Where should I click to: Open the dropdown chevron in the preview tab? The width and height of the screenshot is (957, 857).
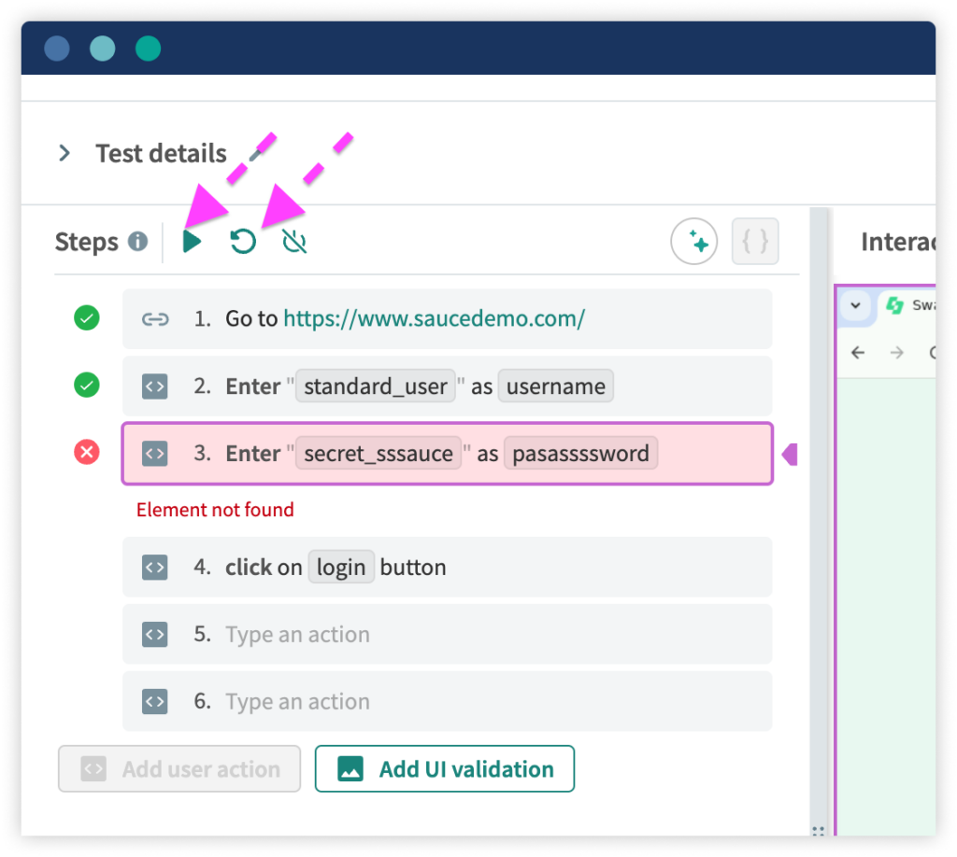(x=856, y=305)
